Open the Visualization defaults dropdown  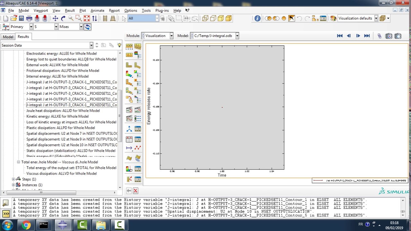[376, 18]
